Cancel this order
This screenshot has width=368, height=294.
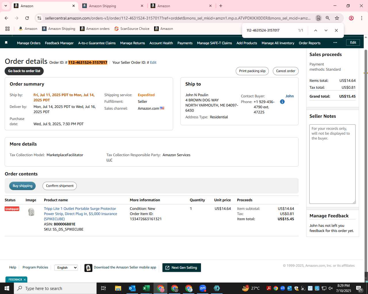coord(286,71)
